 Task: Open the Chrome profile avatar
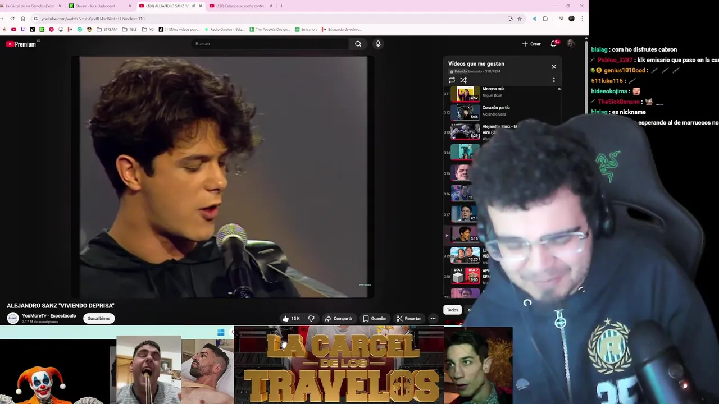click(x=571, y=19)
